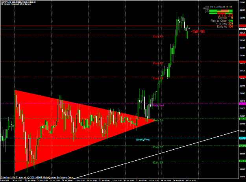Click the magenta Daily Pivot price tag on the axis
Viewport: 246px width, 182px height.
[x=242, y=104]
